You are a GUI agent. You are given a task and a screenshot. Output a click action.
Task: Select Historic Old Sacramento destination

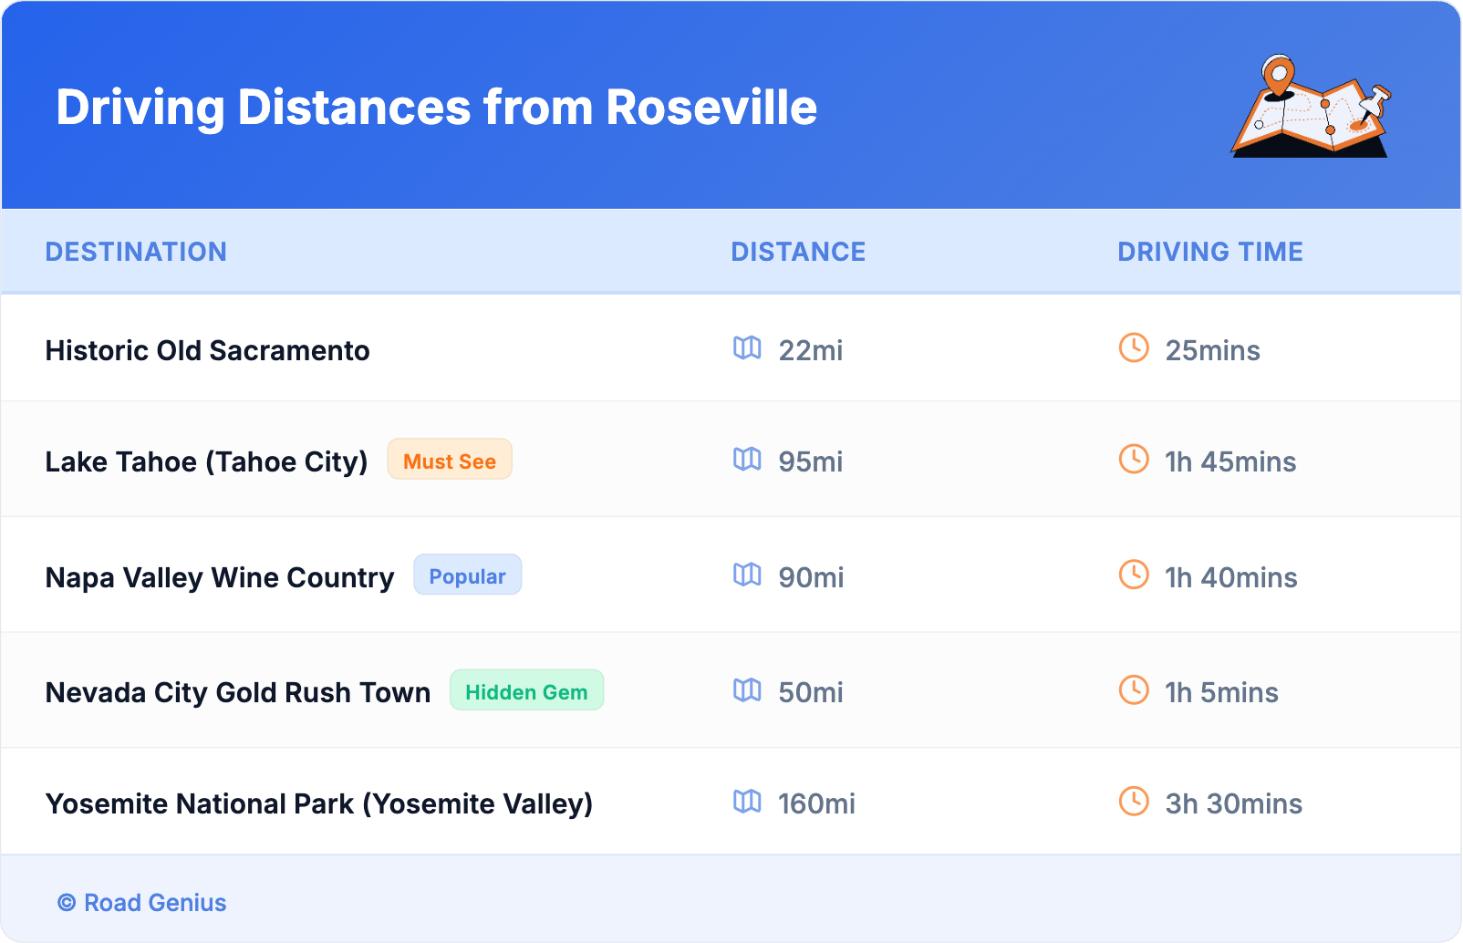pyautogui.click(x=207, y=350)
